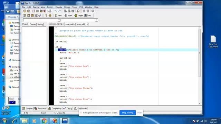Select New Text Document desktop icon
Screen dimensions: 221x124
[x=213, y=41]
